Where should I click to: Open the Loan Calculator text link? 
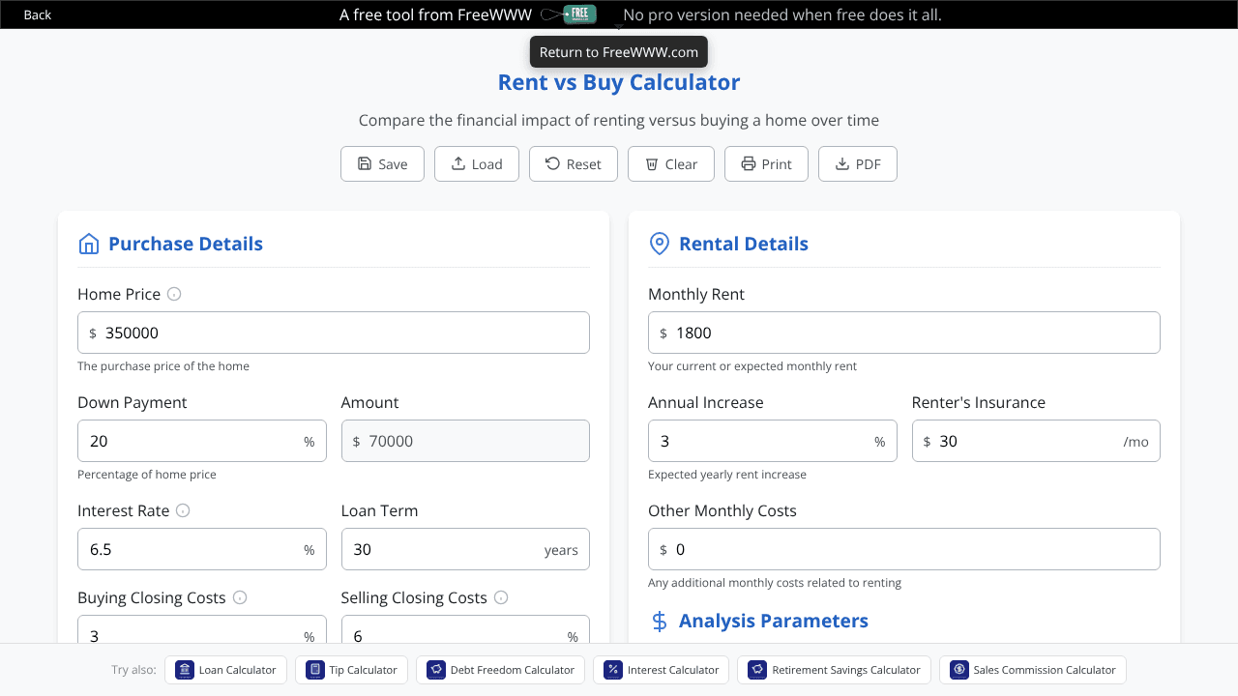click(237, 670)
